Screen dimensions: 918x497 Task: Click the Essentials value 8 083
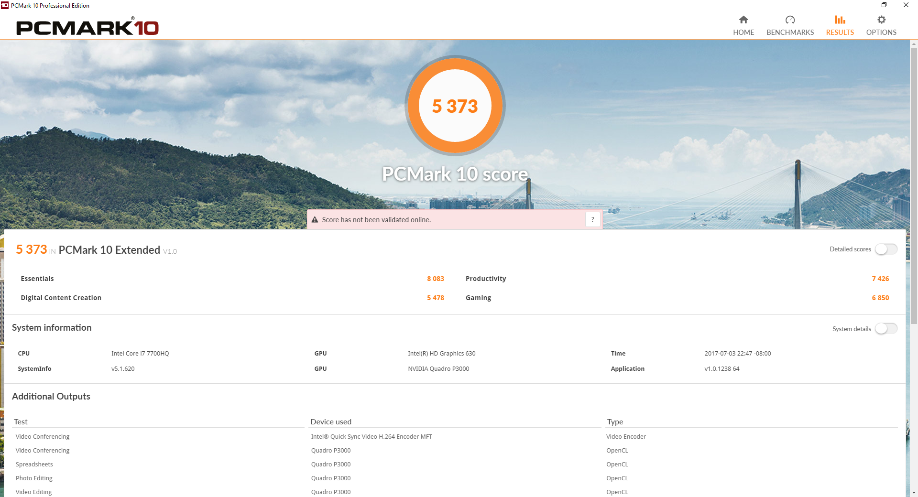tap(436, 279)
